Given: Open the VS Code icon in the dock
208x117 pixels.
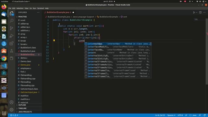Looking at the screenshot, I should point(4,66).
